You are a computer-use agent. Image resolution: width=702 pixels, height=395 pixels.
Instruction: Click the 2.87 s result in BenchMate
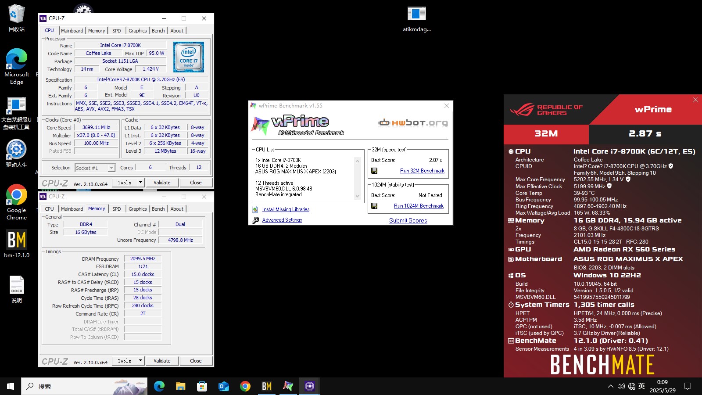[x=645, y=133]
